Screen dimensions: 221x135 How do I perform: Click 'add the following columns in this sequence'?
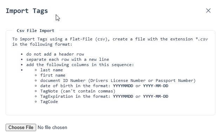click(x=80, y=65)
